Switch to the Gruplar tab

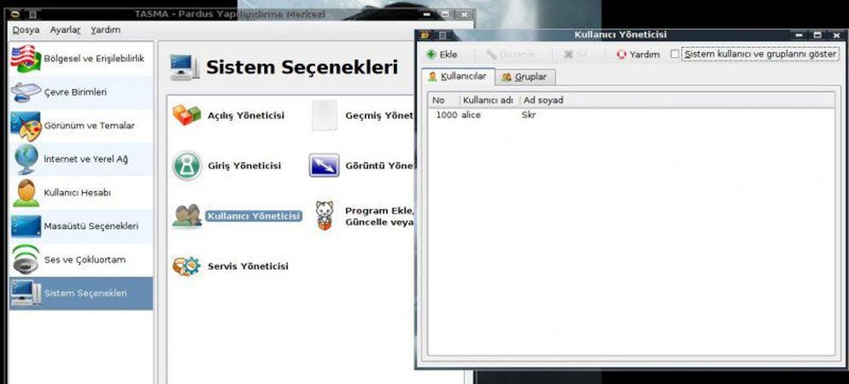coord(524,77)
